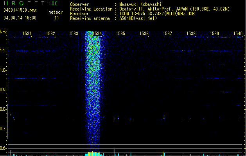Image resolution: width=246 pixels, height=156 pixels.
Task: Click the meteor label
Action: pos(56,12)
